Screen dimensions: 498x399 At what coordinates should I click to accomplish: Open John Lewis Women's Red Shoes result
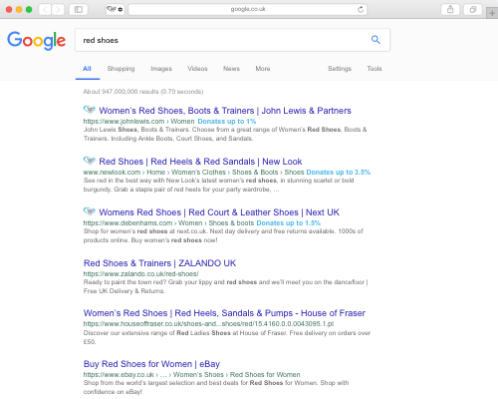[225, 111]
